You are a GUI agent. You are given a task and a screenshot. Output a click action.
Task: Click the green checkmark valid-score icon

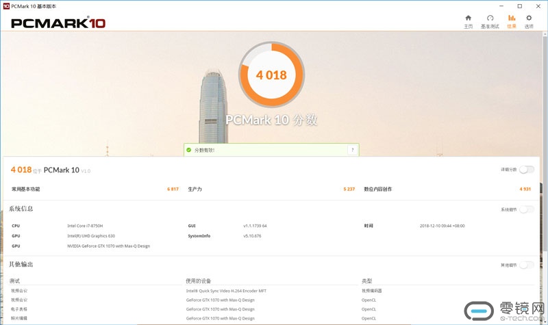190,150
